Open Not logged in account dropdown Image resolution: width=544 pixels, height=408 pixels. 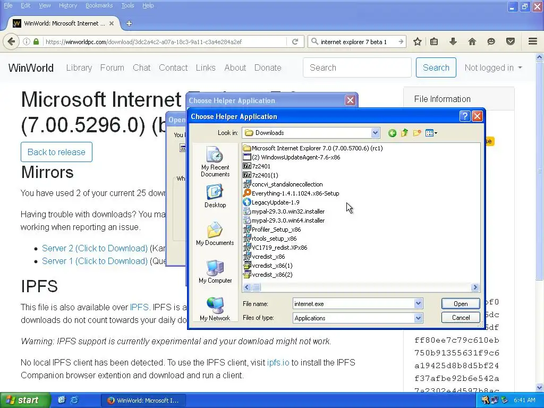coord(493,67)
